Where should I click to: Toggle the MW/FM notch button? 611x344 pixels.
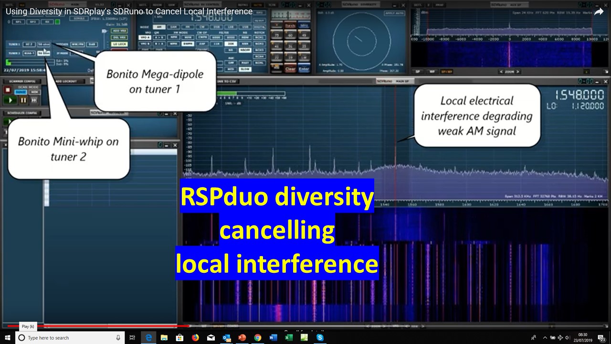[77, 44]
